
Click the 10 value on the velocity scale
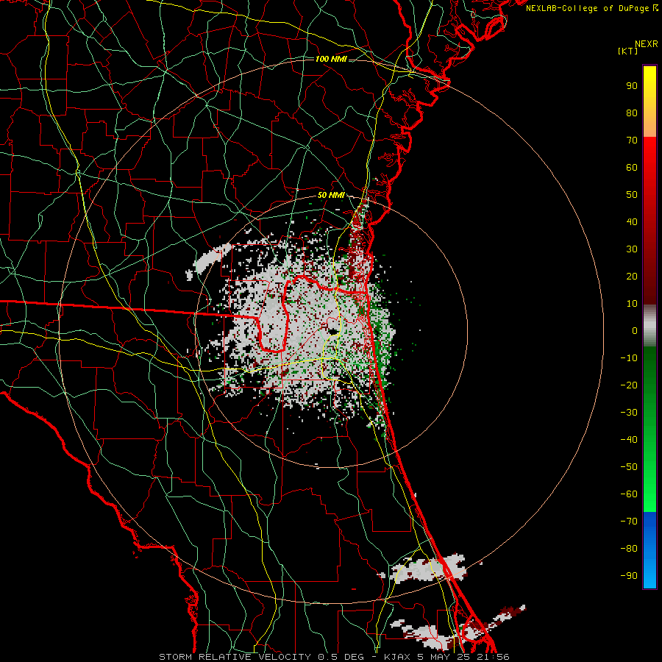[x=632, y=304]
